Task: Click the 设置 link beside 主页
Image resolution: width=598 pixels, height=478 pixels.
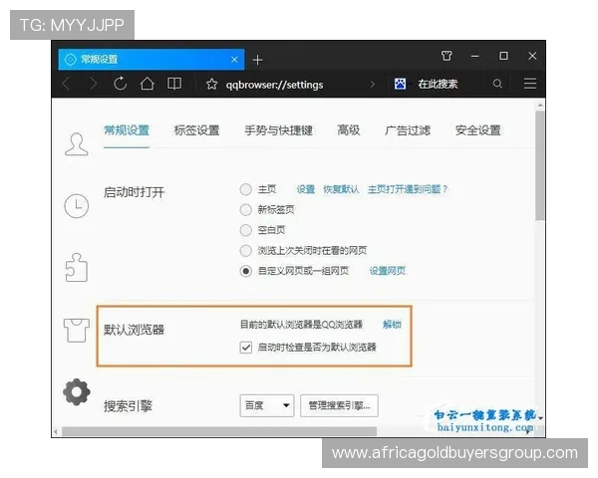Action: point(306,189)
